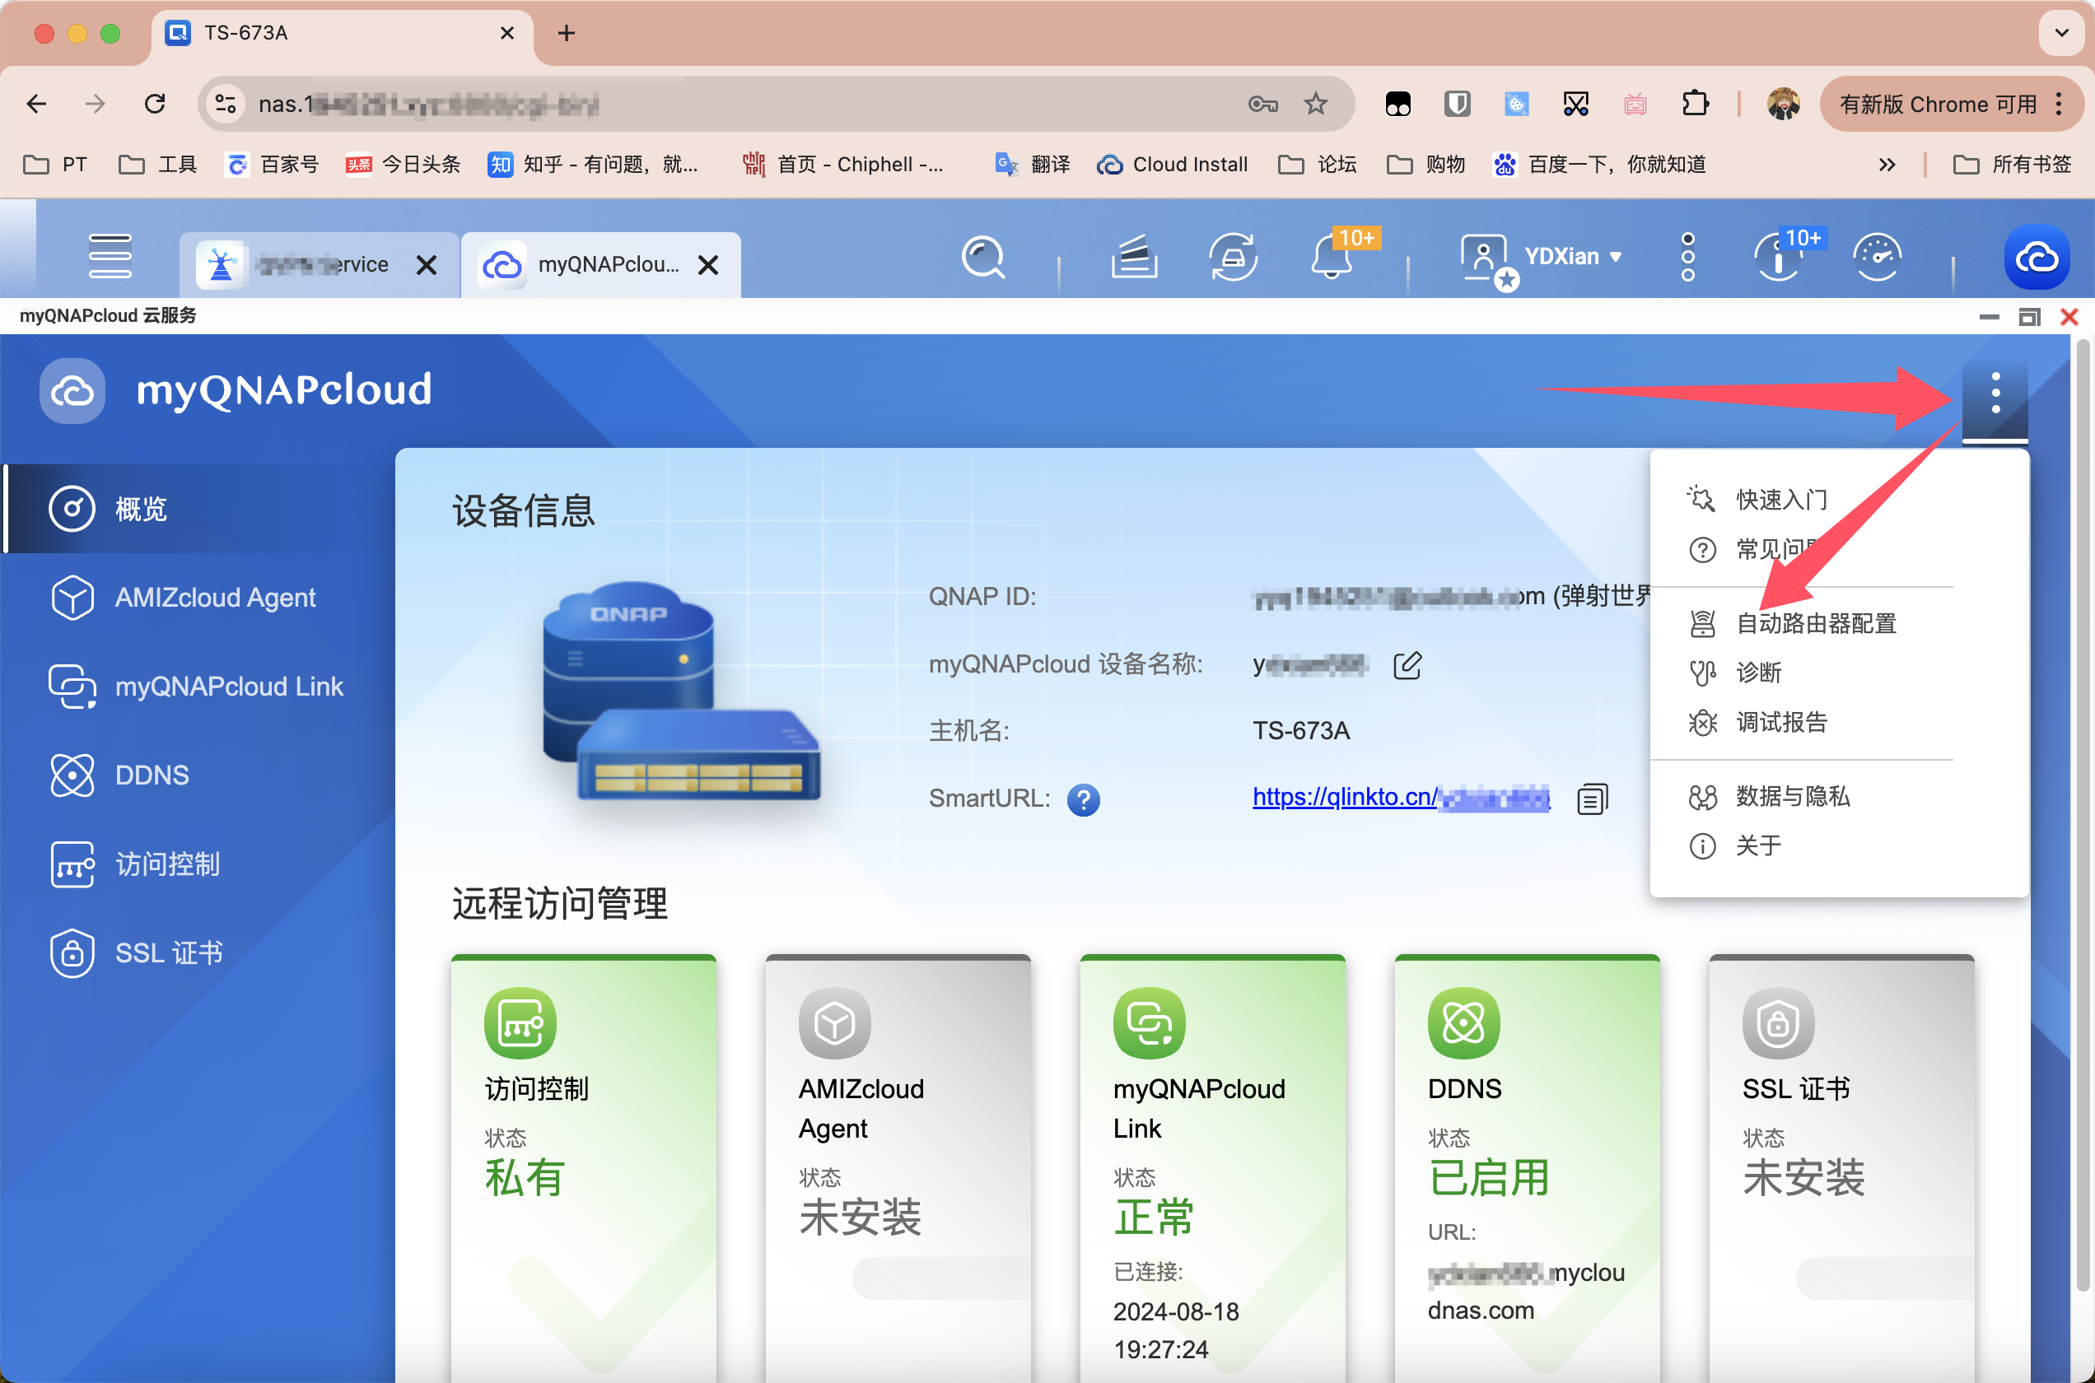
Task: Open the https://qlinkto.cn SmartURL link
Action: click(x=1401, y=798)
